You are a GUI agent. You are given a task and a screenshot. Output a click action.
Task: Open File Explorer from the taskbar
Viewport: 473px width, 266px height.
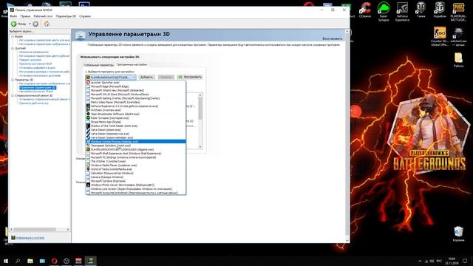(30, 261)
